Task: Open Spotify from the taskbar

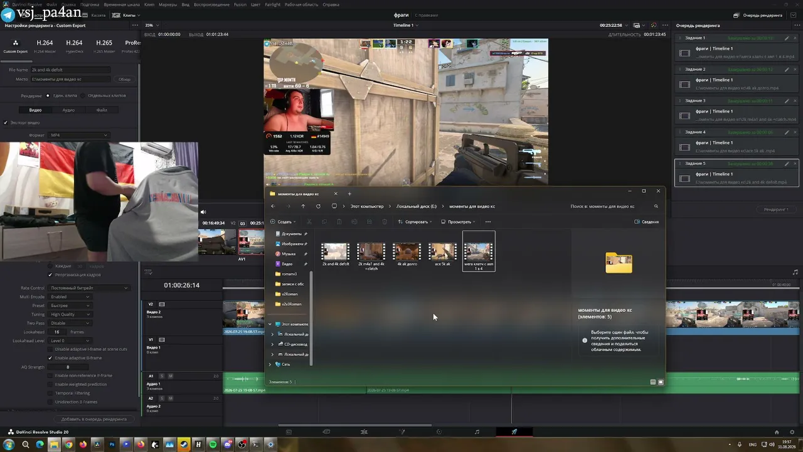Action: 213,444
